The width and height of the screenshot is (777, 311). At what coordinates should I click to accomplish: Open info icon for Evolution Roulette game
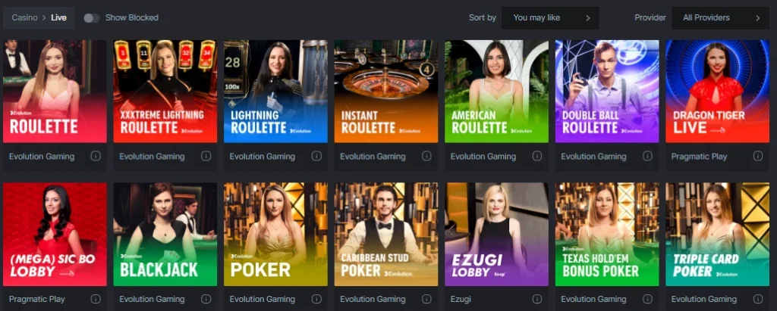point(96,156)
